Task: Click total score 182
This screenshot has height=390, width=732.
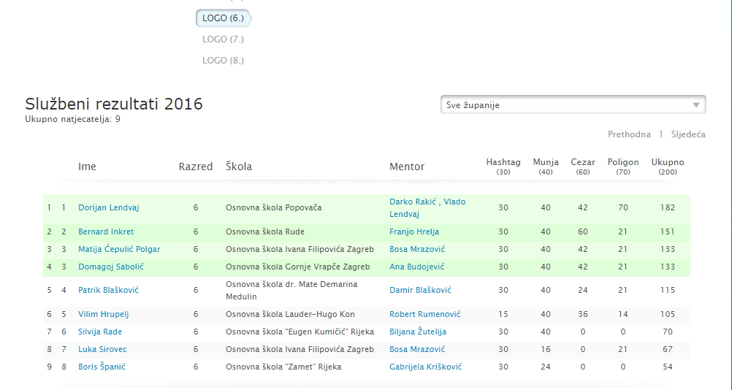Action: (668, 207)
